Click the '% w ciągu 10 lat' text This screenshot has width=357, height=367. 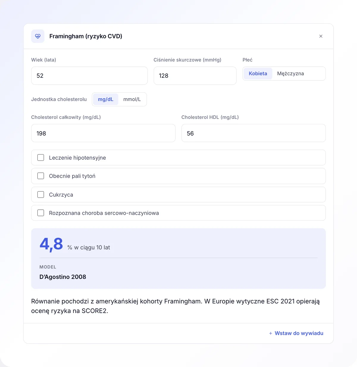click(x=89, y=248)
